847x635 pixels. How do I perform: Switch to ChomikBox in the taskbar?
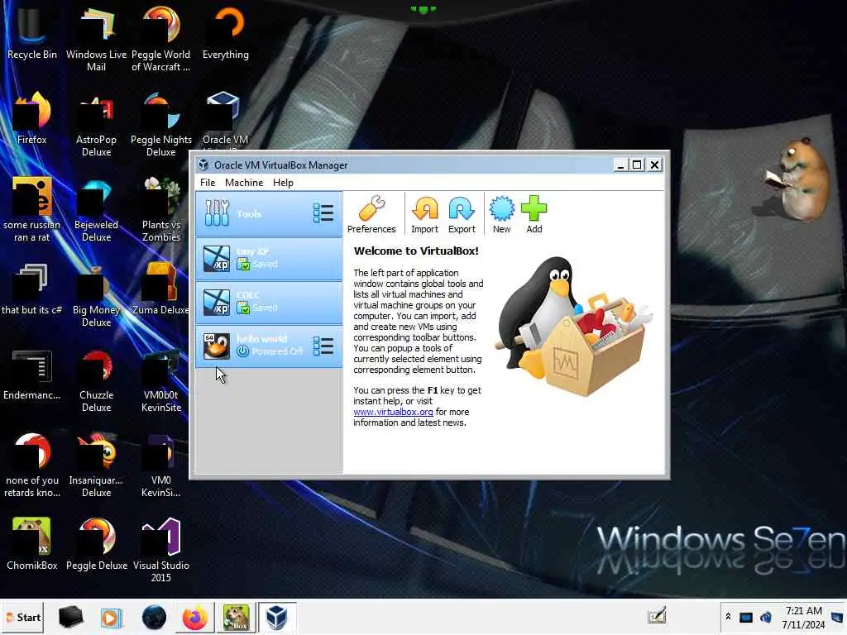point(236,617)
